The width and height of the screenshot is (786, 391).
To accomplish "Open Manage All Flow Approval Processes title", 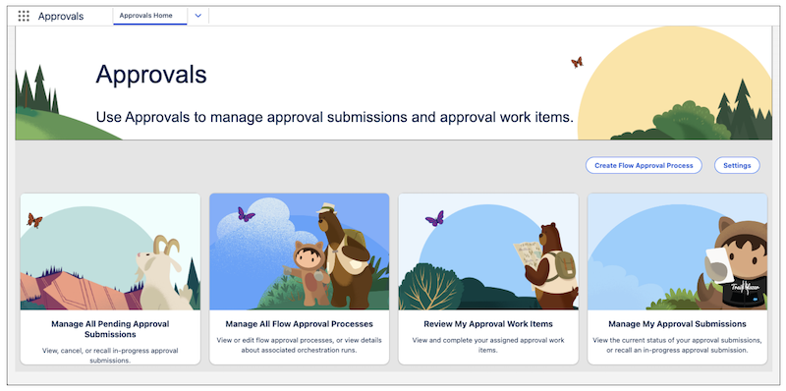I will (x=300, y=324).
